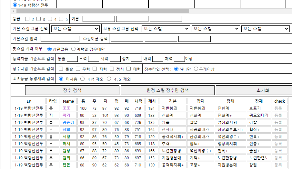292x169 pixels.
Task: Open general 원희 name link
Action: pyautogui.click(x=66, y=158)
